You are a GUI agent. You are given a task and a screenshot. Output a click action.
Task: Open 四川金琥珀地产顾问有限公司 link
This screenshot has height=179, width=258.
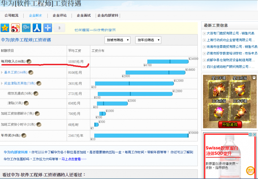click(230, 67)
